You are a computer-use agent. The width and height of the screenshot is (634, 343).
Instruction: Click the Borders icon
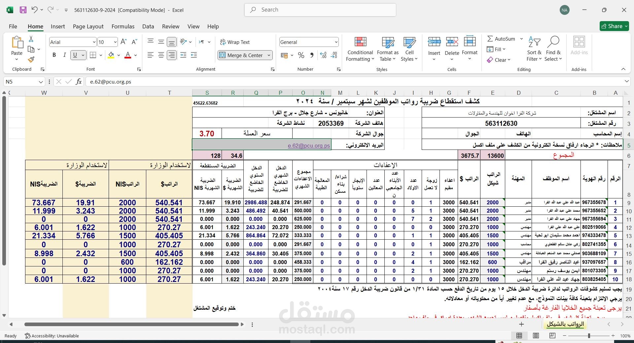pyautogui.click(x=93, y=55)
